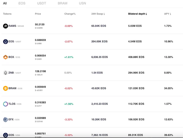Image resolution: width=183 pixels, height=138 pixels.
Task: Click the -0.02% change value
Action: [x=69, y=88]
